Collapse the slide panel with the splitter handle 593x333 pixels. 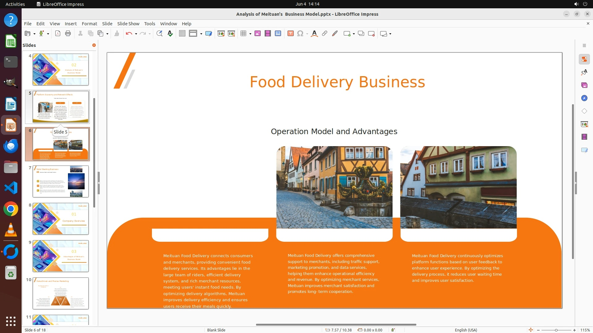point(99,183)
